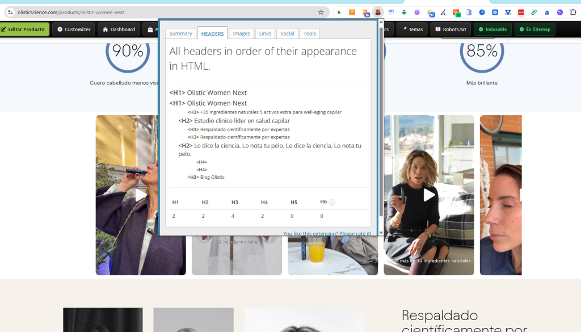581x332 pixels.
Task: Click the extension icon with badge 36
Action: 365,12
